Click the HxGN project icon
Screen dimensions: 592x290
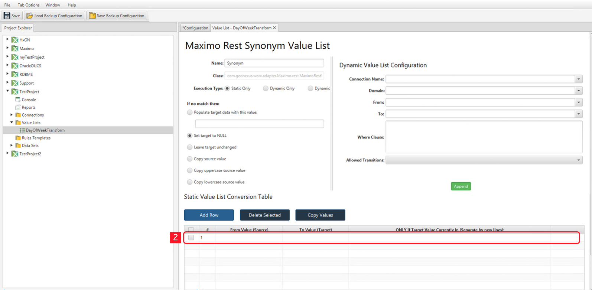click(15, 40)
